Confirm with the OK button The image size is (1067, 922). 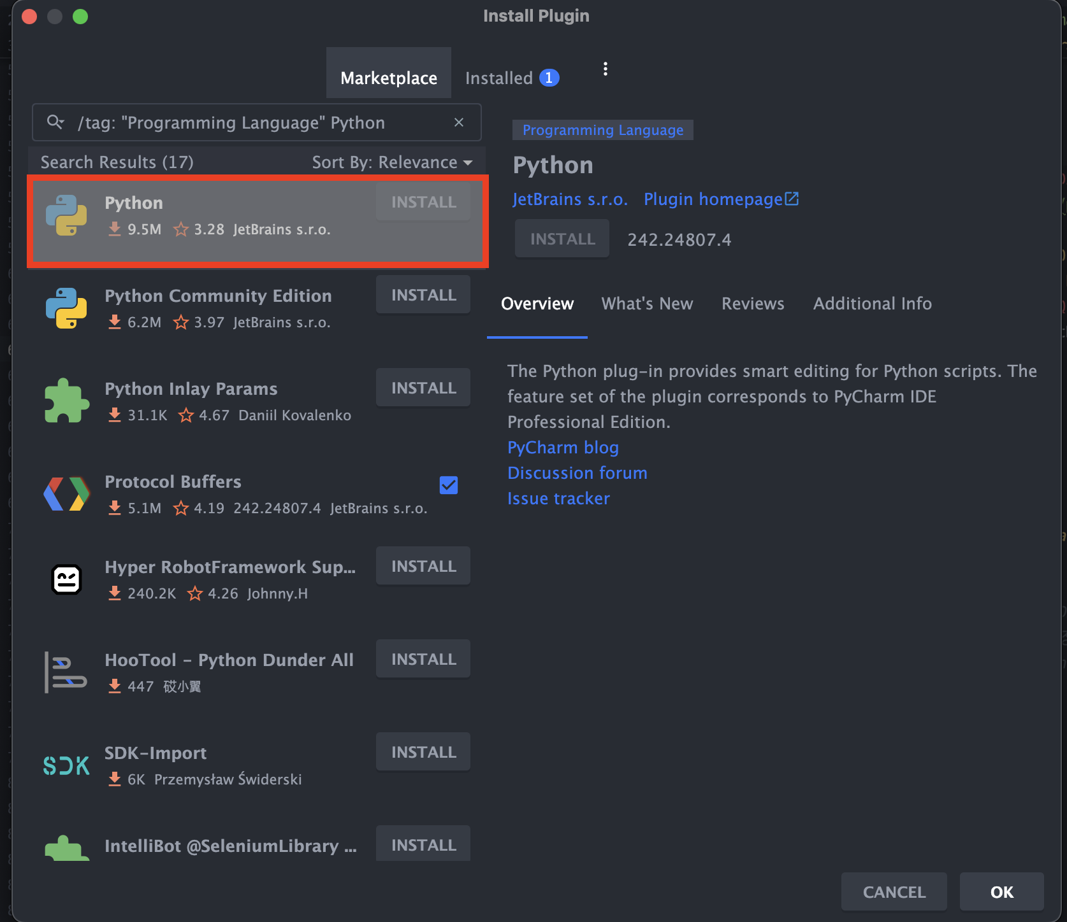coord(1002,892)
